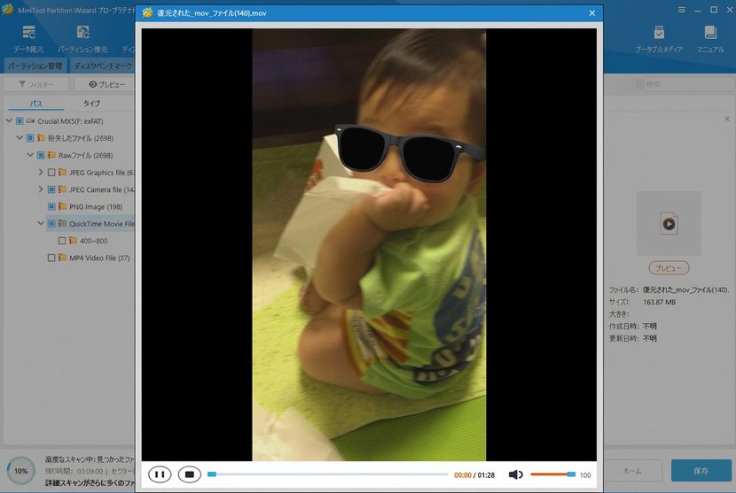Open Data Recovery (データ復元) tool icon
Image resolution: width=736 pixels, height=493 pixels.
tap(28, 39)
